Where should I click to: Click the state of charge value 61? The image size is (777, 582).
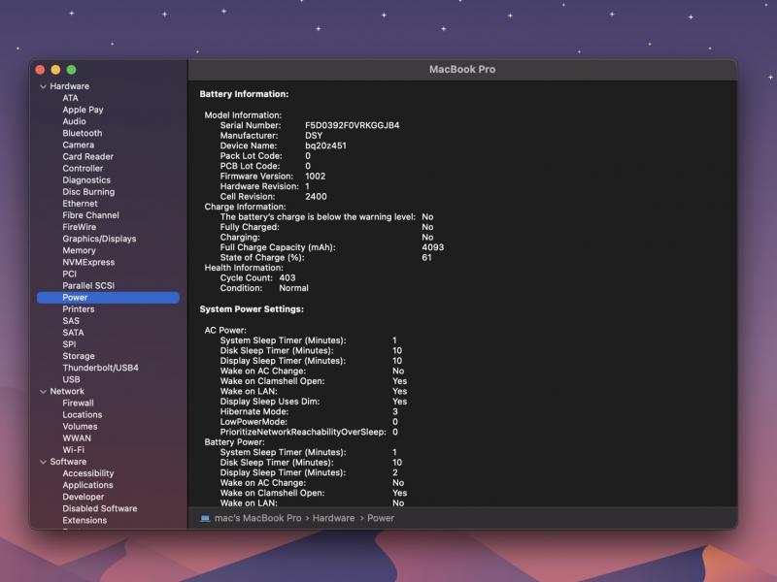[x=427, y=258]
